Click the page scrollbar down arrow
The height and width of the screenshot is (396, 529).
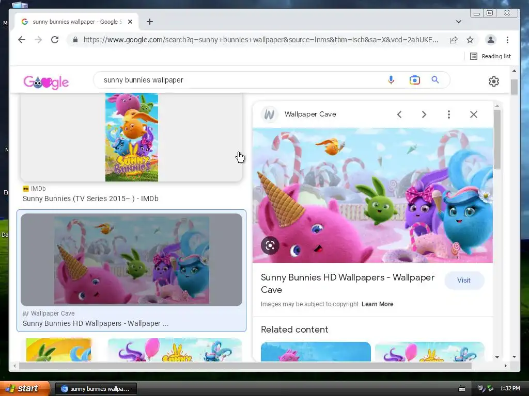514,357
